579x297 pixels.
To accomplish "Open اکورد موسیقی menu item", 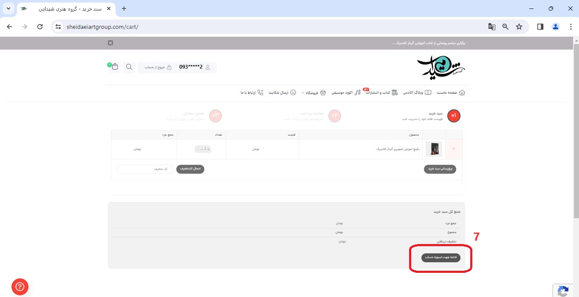I will click(346, 92).
